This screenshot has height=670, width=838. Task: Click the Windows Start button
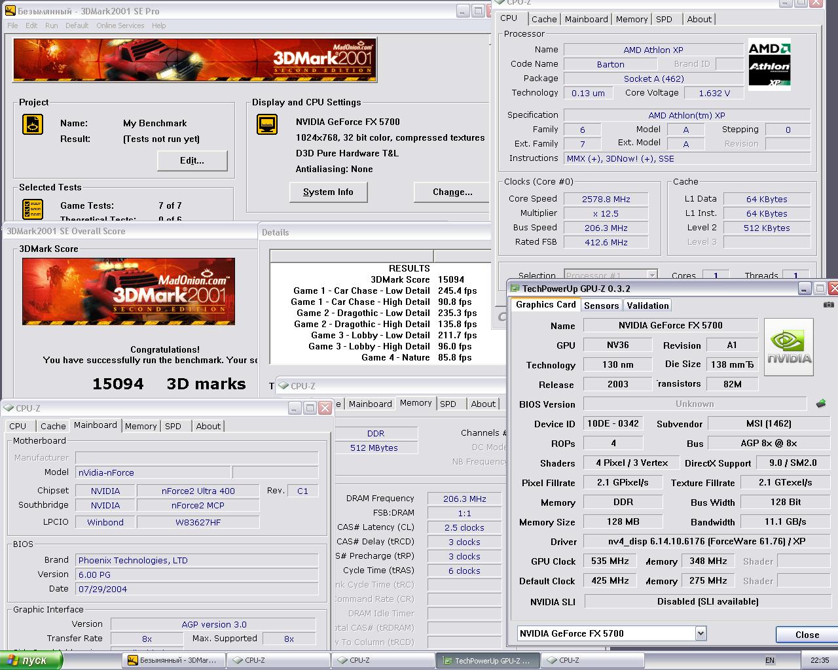pos(31,660)
